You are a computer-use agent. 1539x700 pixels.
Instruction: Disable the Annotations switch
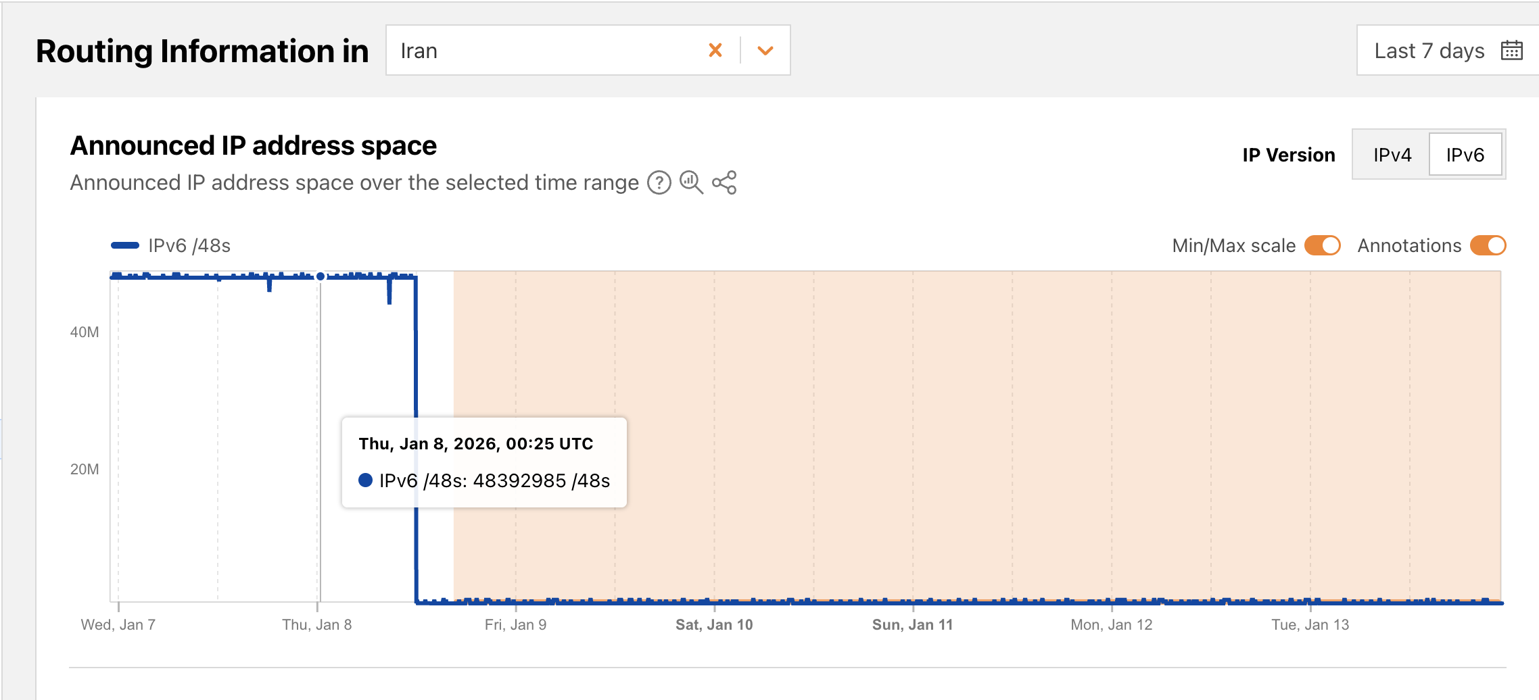point(1488,245)
